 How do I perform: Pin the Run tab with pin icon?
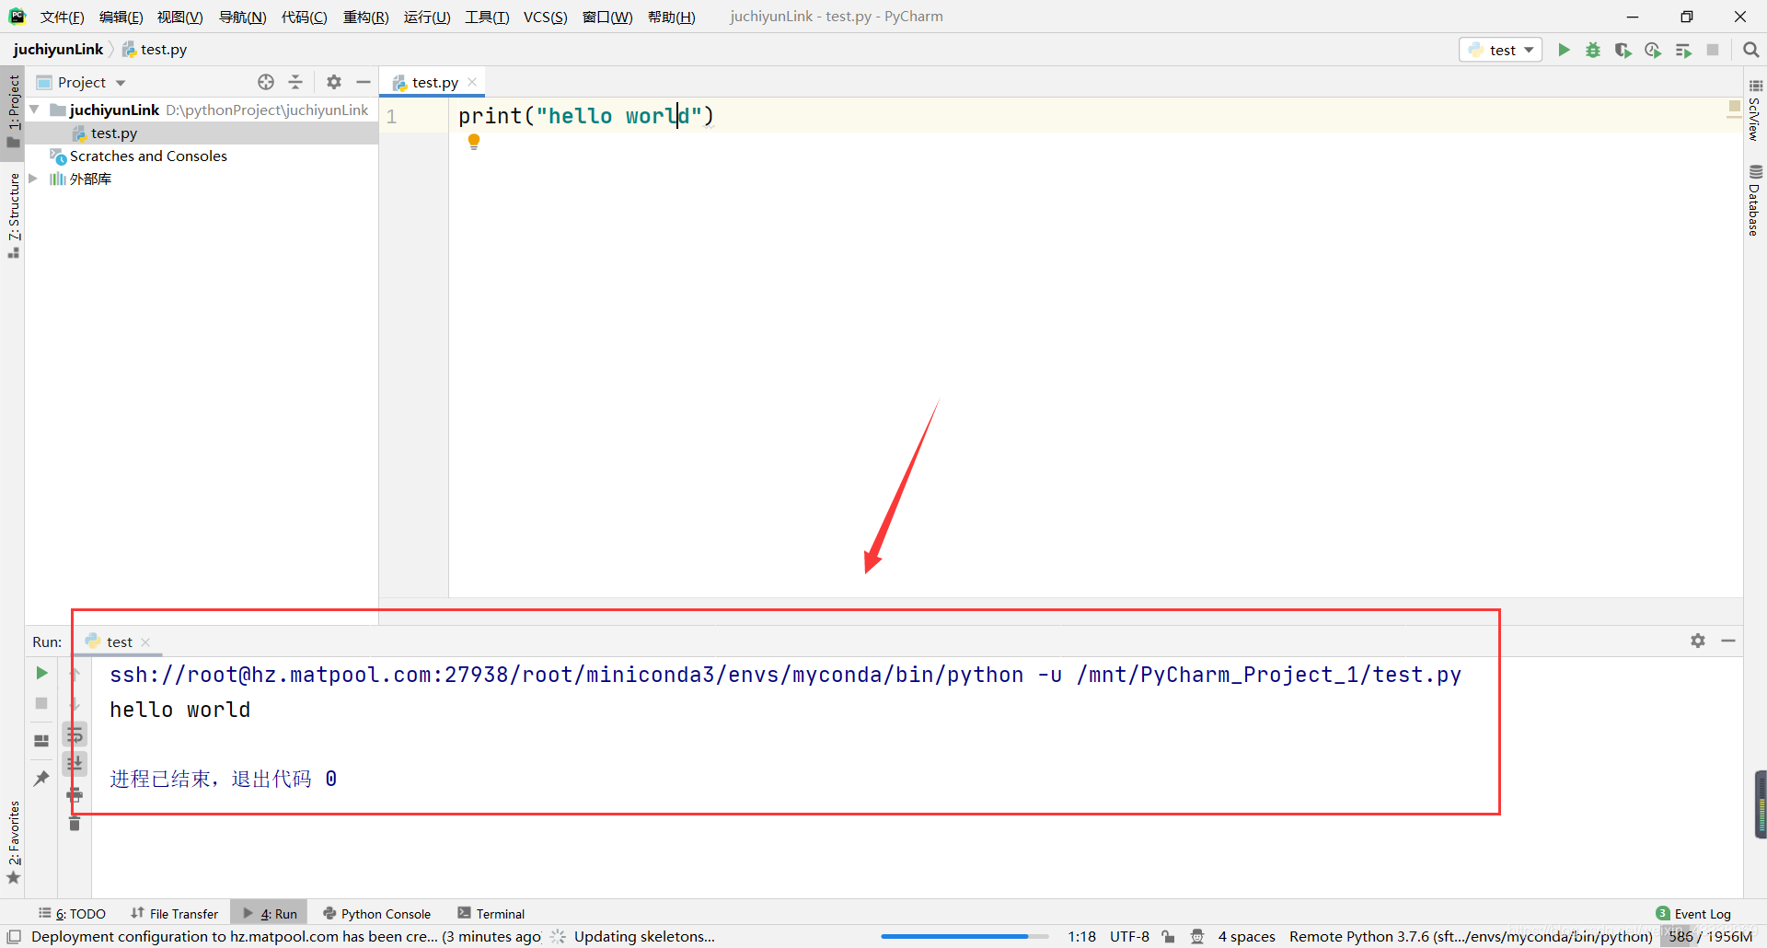pyautogui.click(x=41, y=779)
